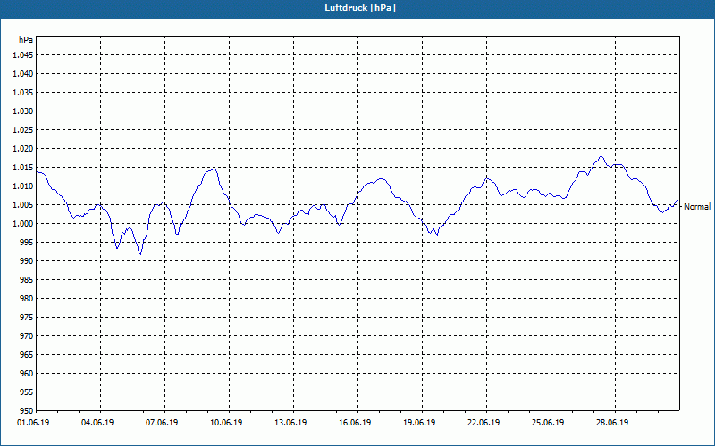The image size is (715, 446).
Task: Click the 960 y-axis label
Action: pos(27,373)
